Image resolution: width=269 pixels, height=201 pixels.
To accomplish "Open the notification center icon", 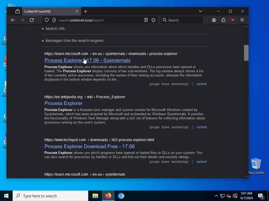I will 261,196.
